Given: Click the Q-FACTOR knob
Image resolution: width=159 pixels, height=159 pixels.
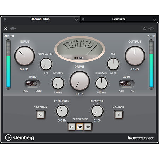Looking at the screenshot, I should 97,111.
